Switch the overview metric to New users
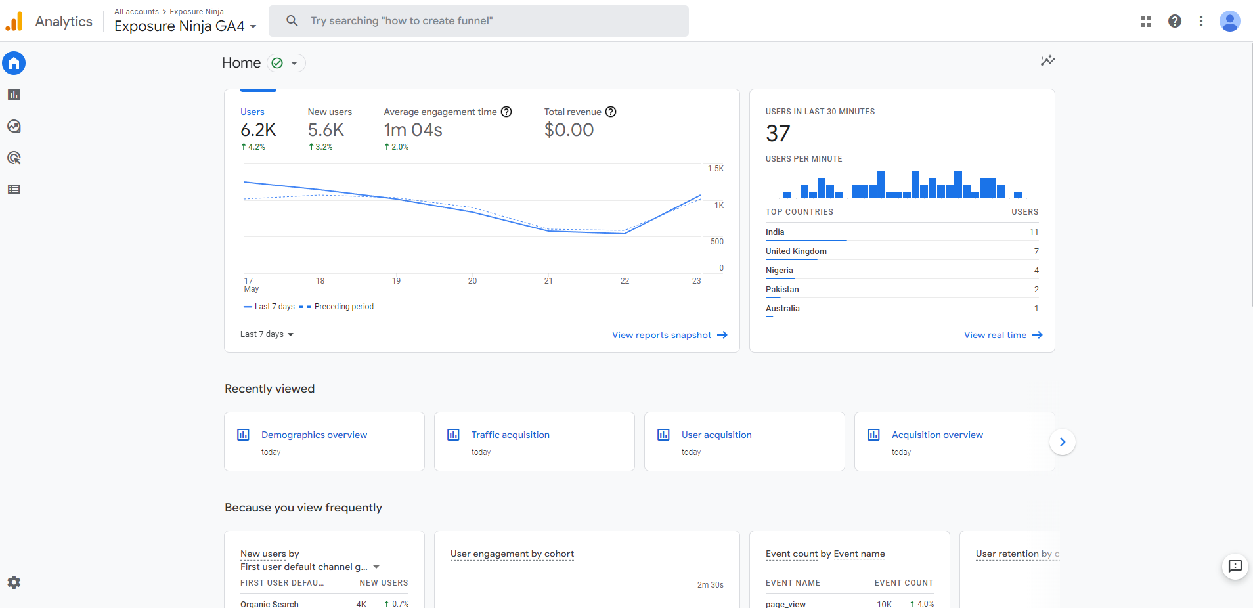 [x=330, y=112]
